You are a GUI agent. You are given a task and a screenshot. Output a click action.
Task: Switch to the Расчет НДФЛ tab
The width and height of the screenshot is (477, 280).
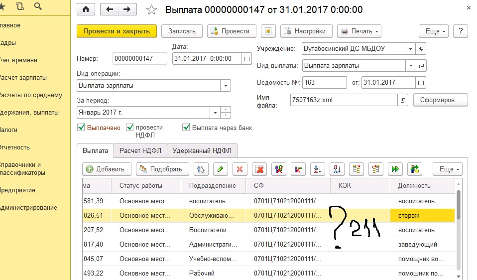[x=139, y=150]
